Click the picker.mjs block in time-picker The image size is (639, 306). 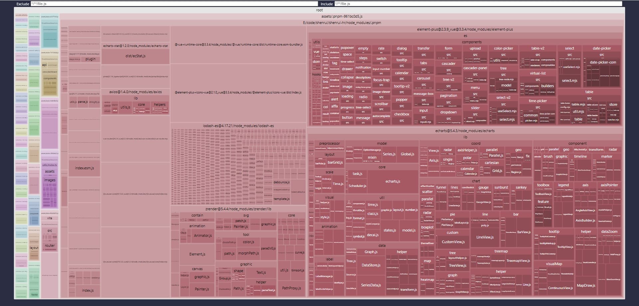click(x=531, y=121)
